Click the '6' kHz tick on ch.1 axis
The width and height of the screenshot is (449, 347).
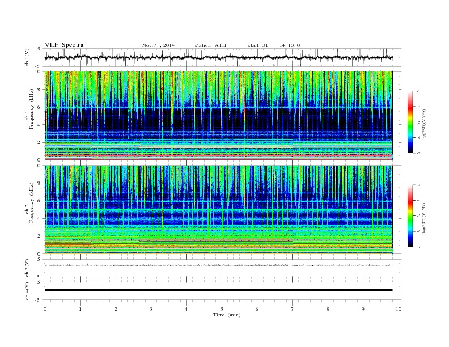[x=40, y=107]
